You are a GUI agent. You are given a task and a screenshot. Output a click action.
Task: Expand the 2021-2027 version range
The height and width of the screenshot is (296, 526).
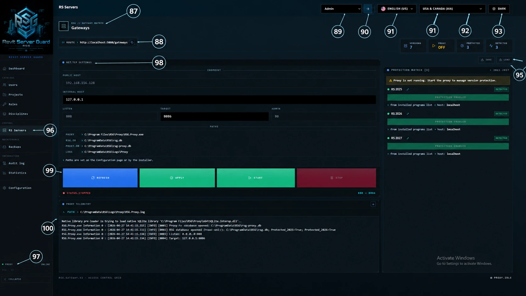coord(500,70)
